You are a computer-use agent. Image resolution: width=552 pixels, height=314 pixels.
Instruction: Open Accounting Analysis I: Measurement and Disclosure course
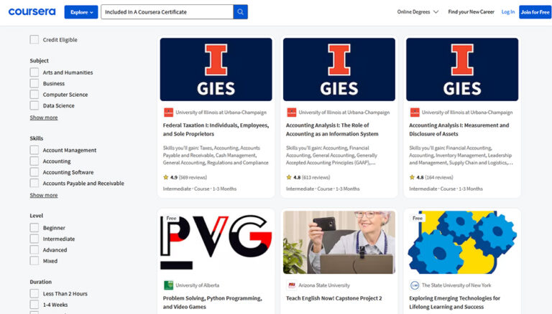pos(459,130)
